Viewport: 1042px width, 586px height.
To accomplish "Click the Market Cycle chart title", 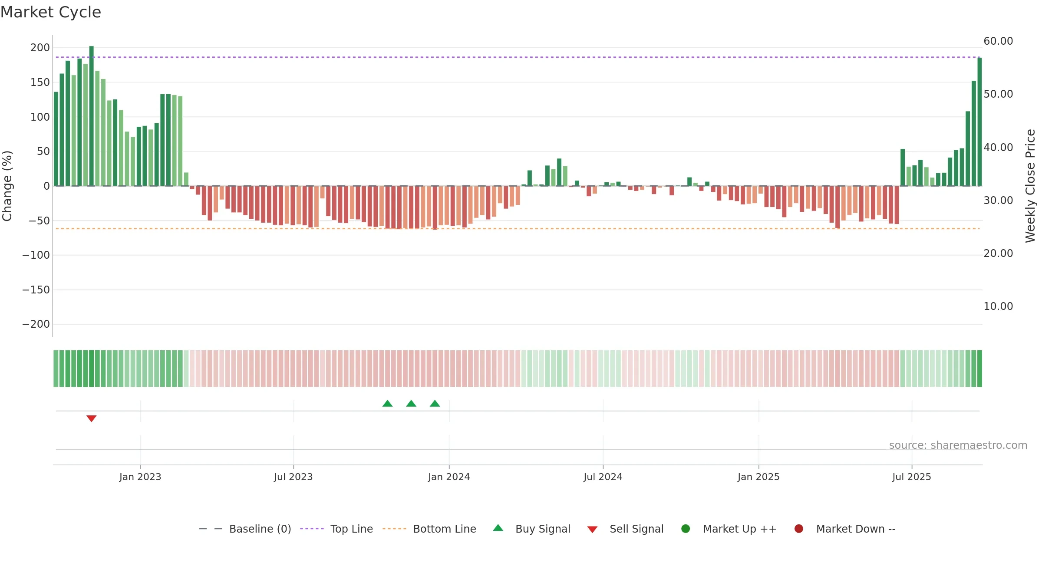I will click(x=51, y=12).
